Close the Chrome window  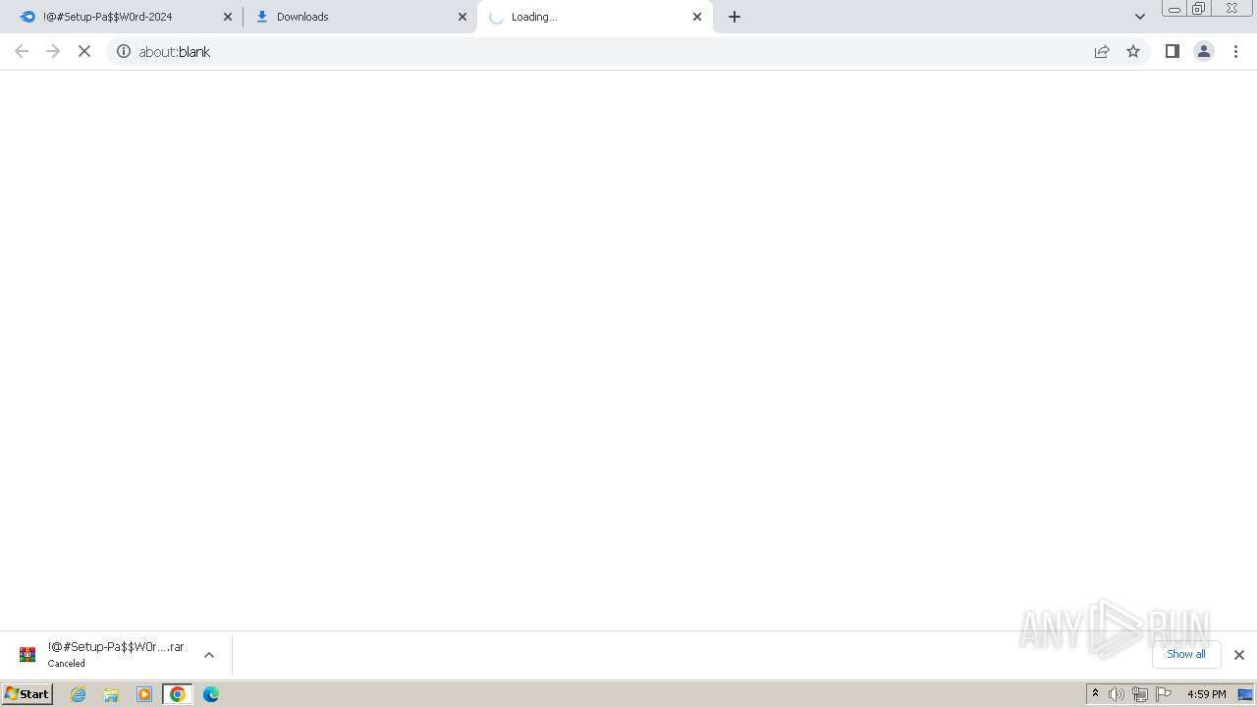[x=1232, y=9]
